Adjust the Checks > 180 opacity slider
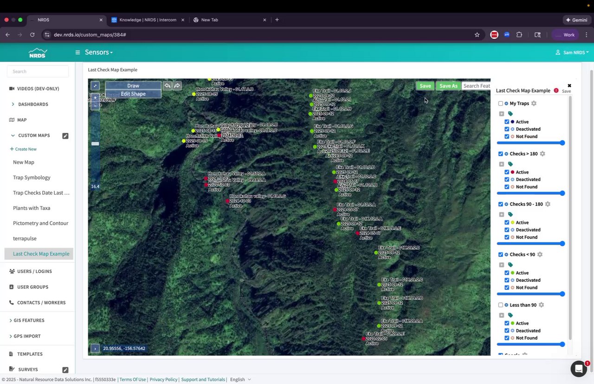Image resolution: width=594 pixels, height=384 pixels. point(531,193)
